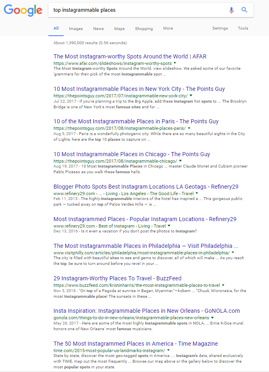Open 29 Instagram-Worthy Places BuzzFeed result
The height and width of the screenshot is (372, 269).
(x=117, y=278)
